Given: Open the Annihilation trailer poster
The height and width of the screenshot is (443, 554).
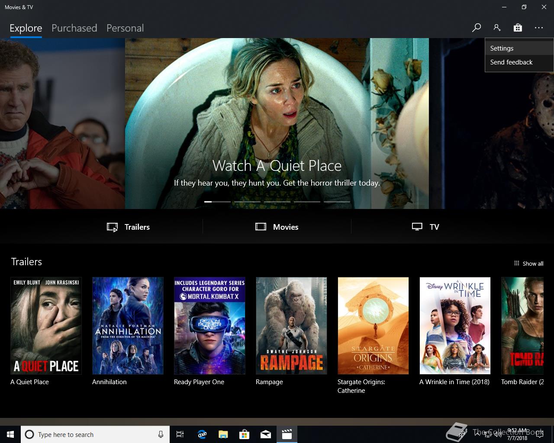Looking at the screenshot, I should tap(128, 326).
